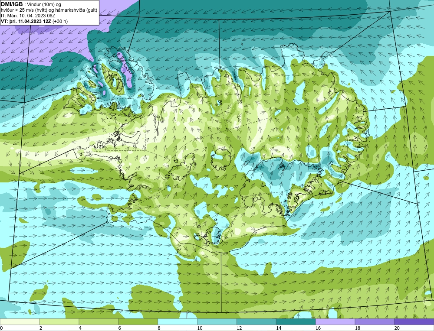Click the 8–10 m/s light cyan legend swatch
Image resolution: width=434 pixels, height=331 pixels.
click(x=178, y=321)
